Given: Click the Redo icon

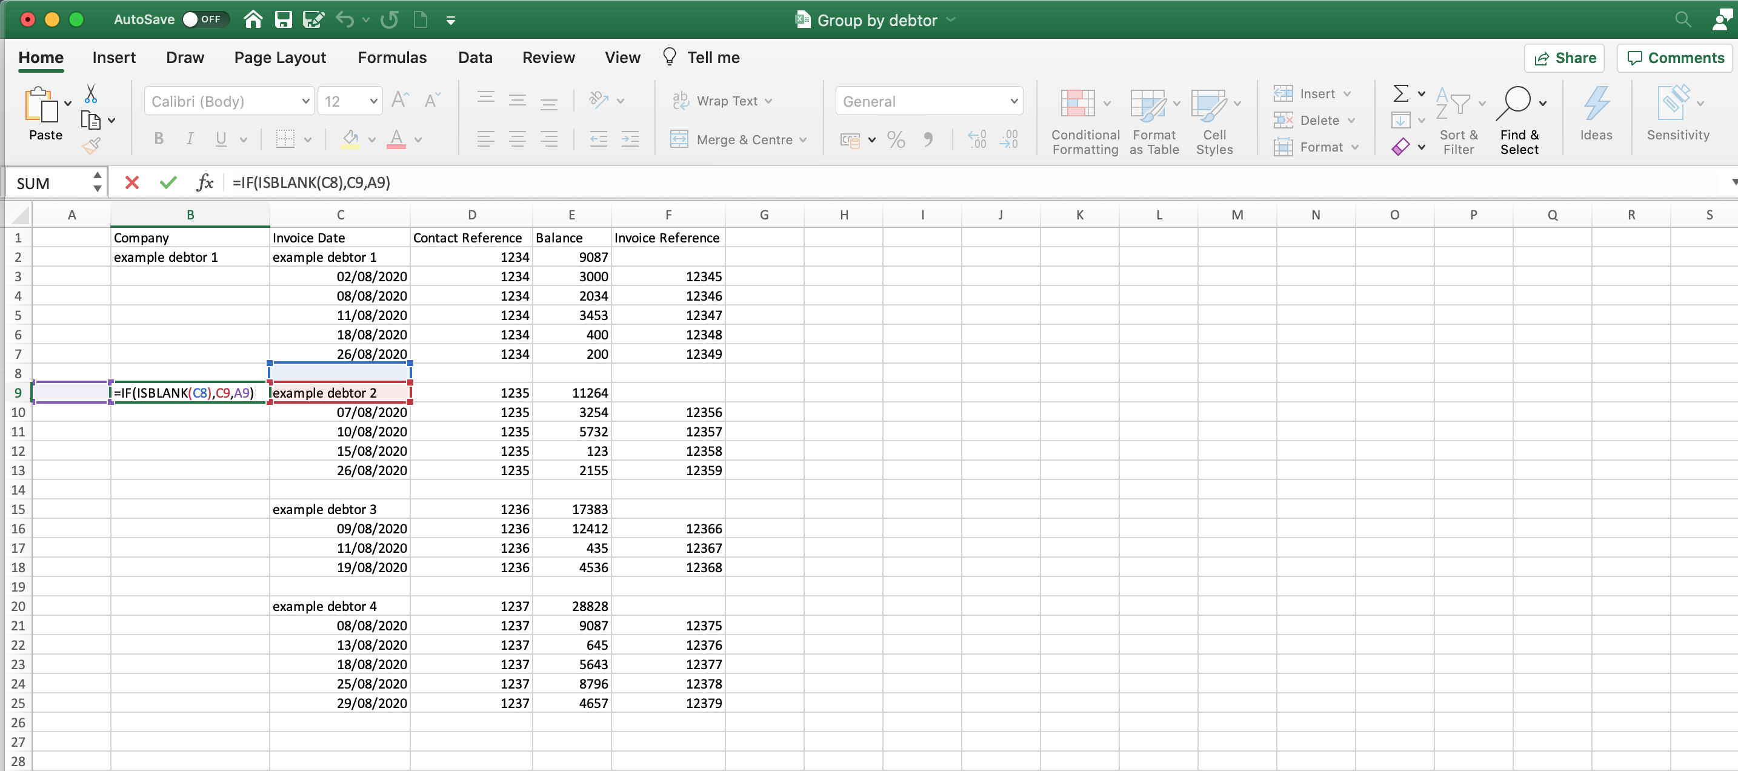Looking at the screenshot, I should 389,19.
